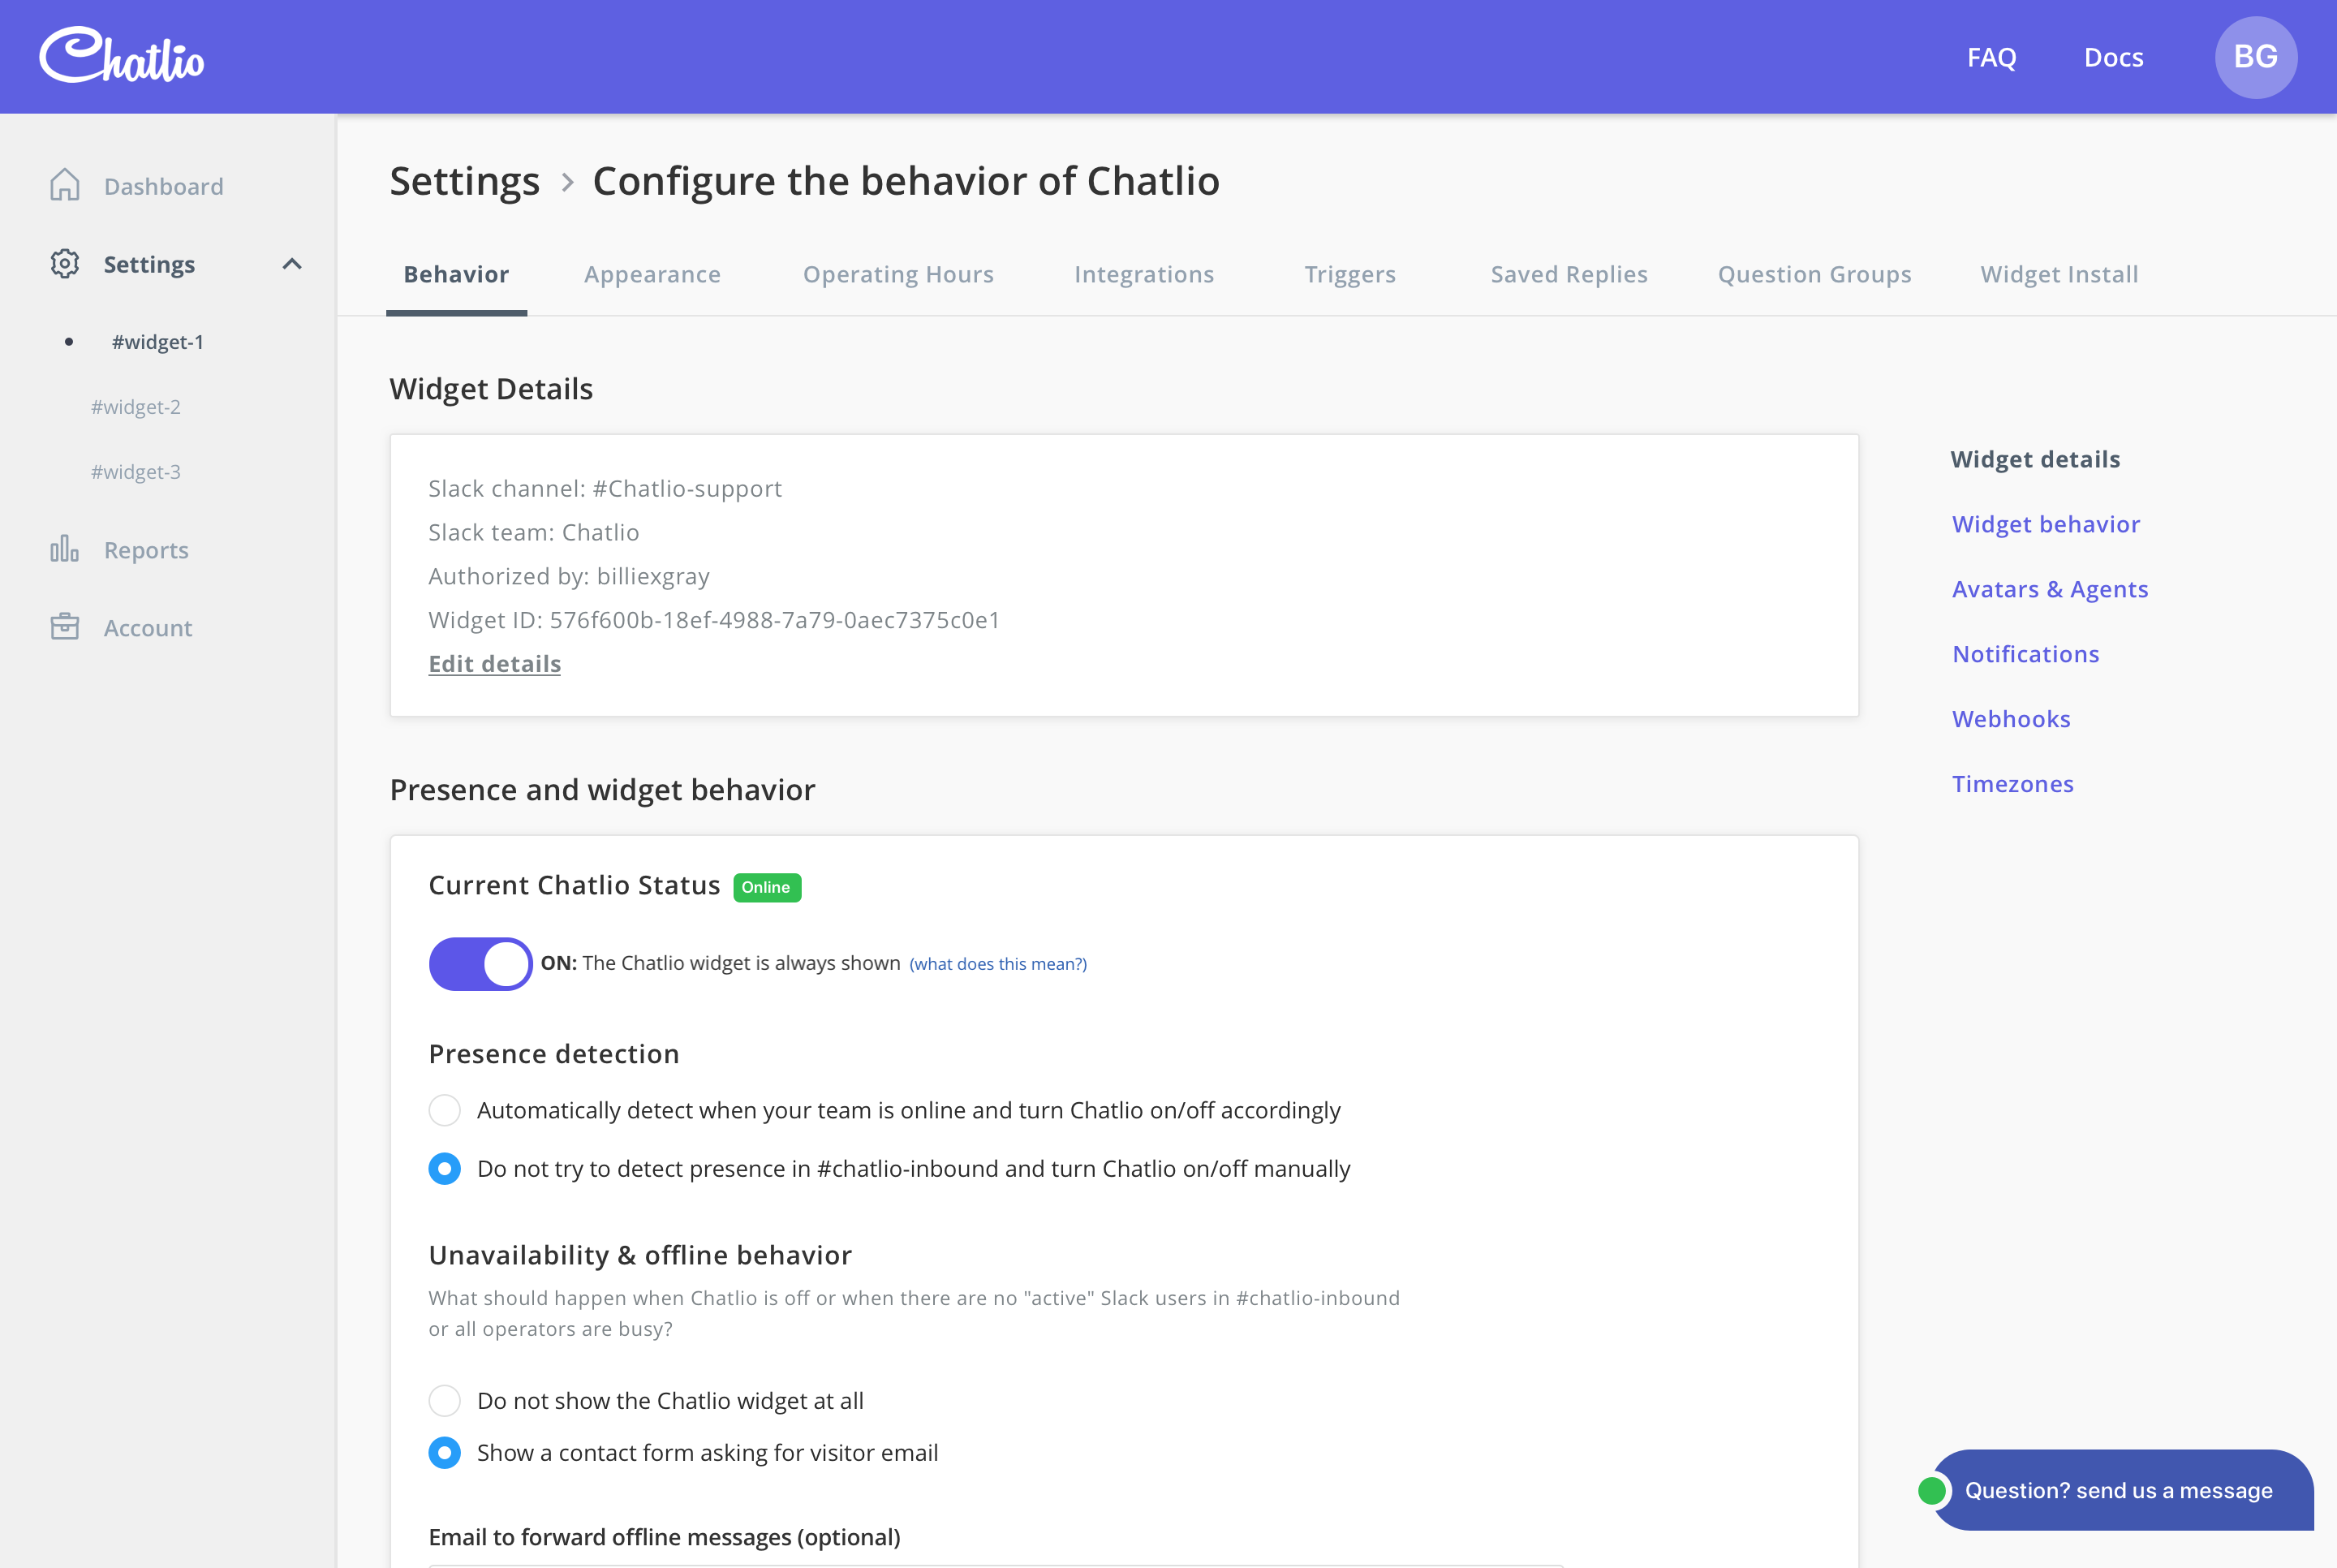Jump to Widget details section
Viewport: 2337px width, 1568px height.
(2034, 459)
